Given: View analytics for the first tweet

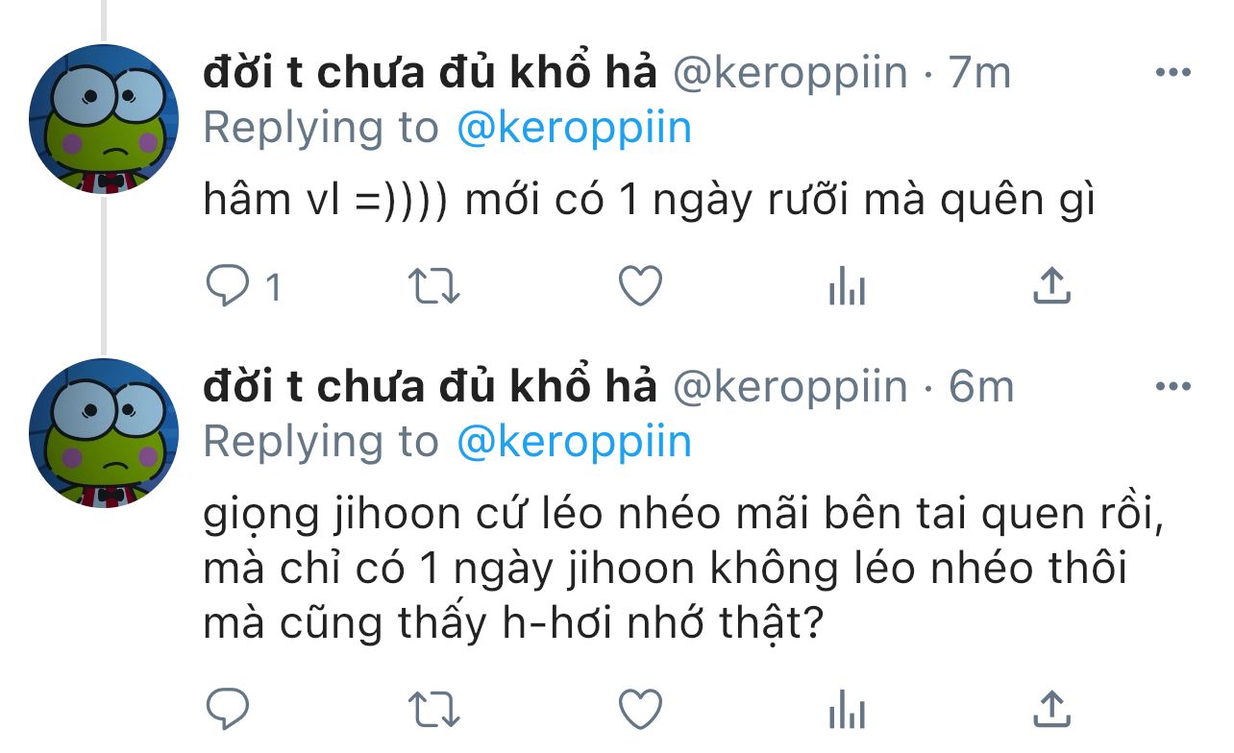Looking at the screenshot, I should 847,286.
